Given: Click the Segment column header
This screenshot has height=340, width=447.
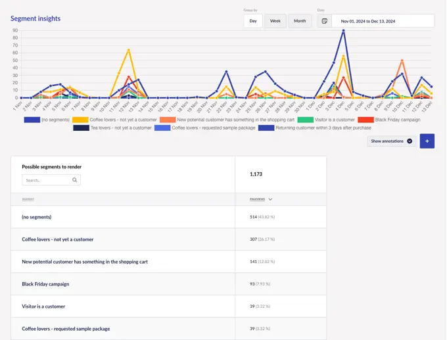Looking at the screenshot, I should pyautogui.click(x=28, y=199).
